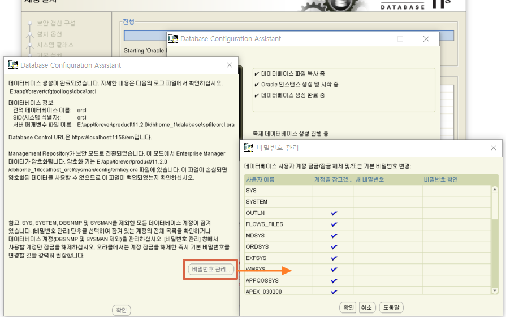
Task: Click new password field for SYS
Action: point(388,191)
